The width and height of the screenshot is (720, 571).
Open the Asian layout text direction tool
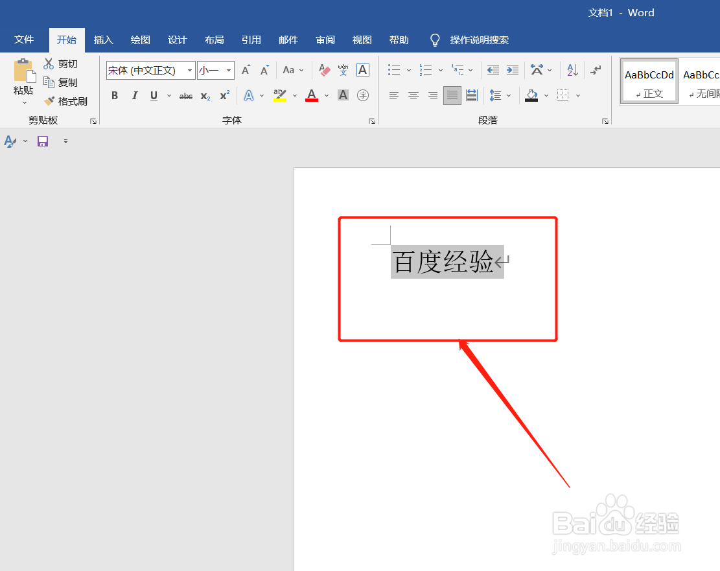[537, 70]
